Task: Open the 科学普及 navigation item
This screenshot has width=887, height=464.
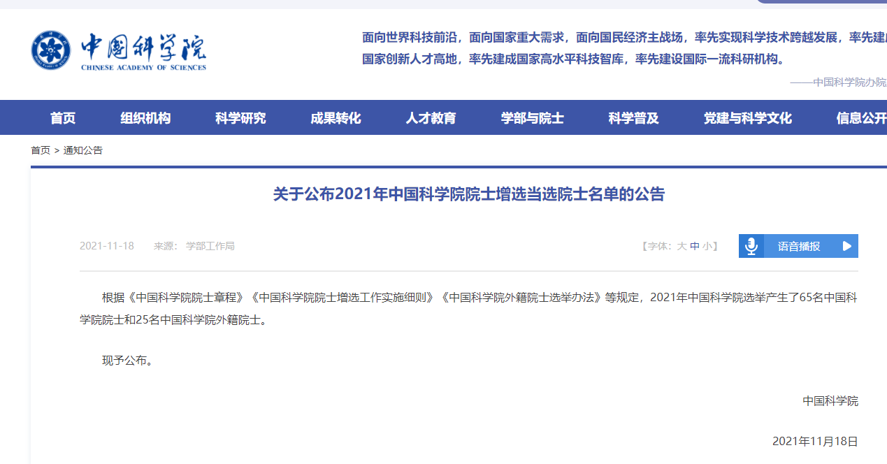Action: pos(633,118)
